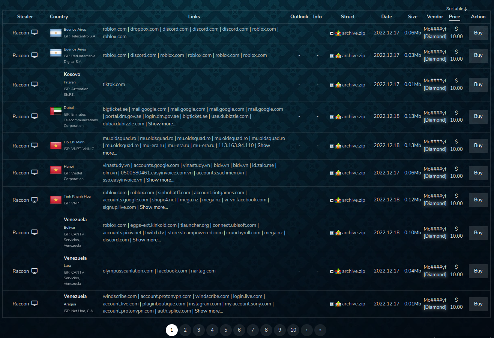This screenshot has width=494, height=338.
Task: Click the Argentina flag in the first Buenos Aires row
Action: pyautogui.click(x=56, y=33)
